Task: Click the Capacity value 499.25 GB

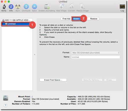Action: pos(94,97)
